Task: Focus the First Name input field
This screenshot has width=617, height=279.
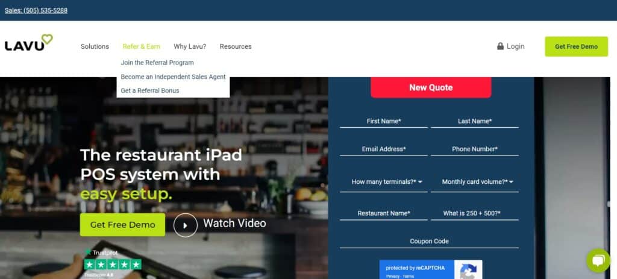Action: 384,121
